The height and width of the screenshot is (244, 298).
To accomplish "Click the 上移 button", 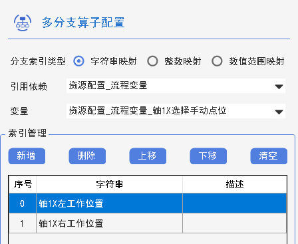I will 148,156.
